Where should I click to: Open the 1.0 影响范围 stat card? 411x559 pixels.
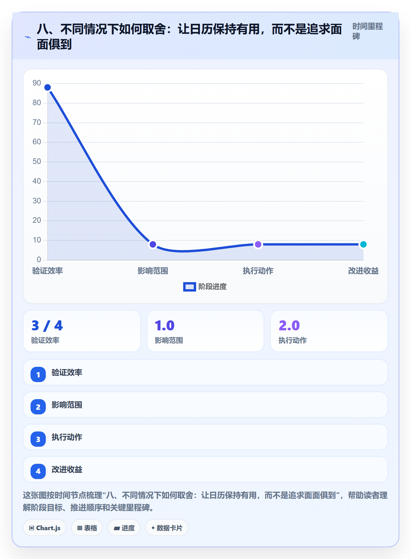pyautogui.click(x=206, y=331)
